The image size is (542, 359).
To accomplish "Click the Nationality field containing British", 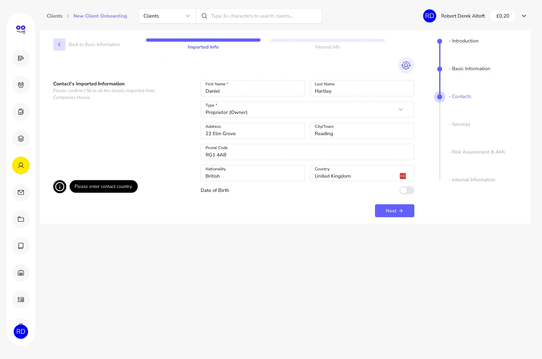I will tap(253, 173).
